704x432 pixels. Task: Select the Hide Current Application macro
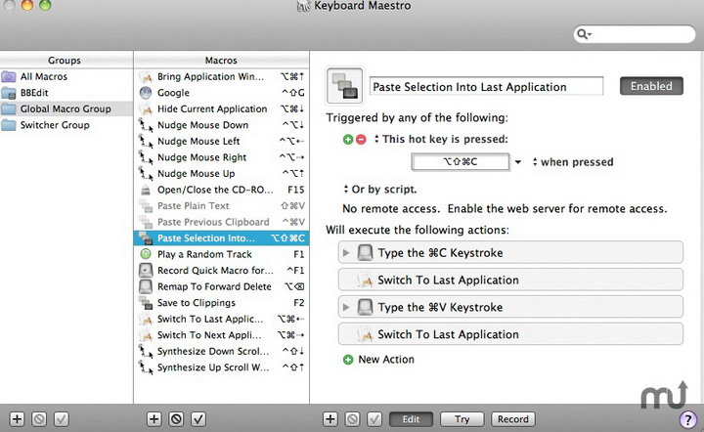(221, 109)
